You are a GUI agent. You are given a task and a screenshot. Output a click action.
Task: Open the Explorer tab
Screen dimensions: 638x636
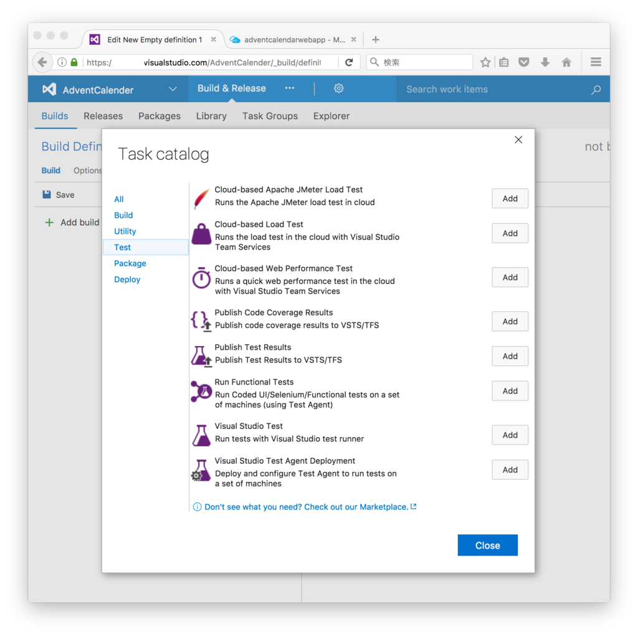coord(331,116)
